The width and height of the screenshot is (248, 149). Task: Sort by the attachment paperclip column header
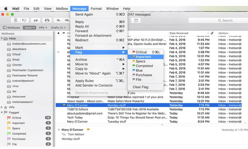pyautogui.click(x=212, y=33)
